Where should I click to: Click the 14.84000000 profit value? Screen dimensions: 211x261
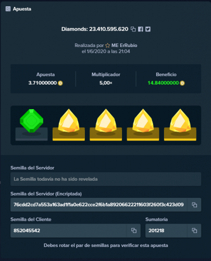(163, 83)
